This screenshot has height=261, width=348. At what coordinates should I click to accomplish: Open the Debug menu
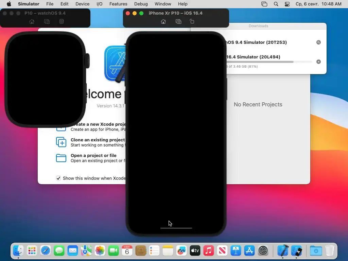click(141, 4)
